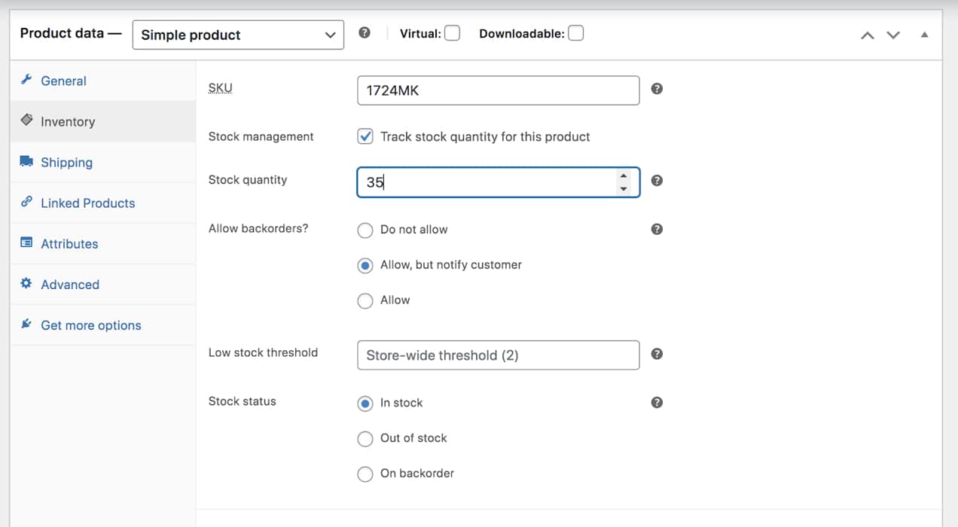Move the Product data panel down
Viewport: 958px width, 527px height.
pos(893,35)
